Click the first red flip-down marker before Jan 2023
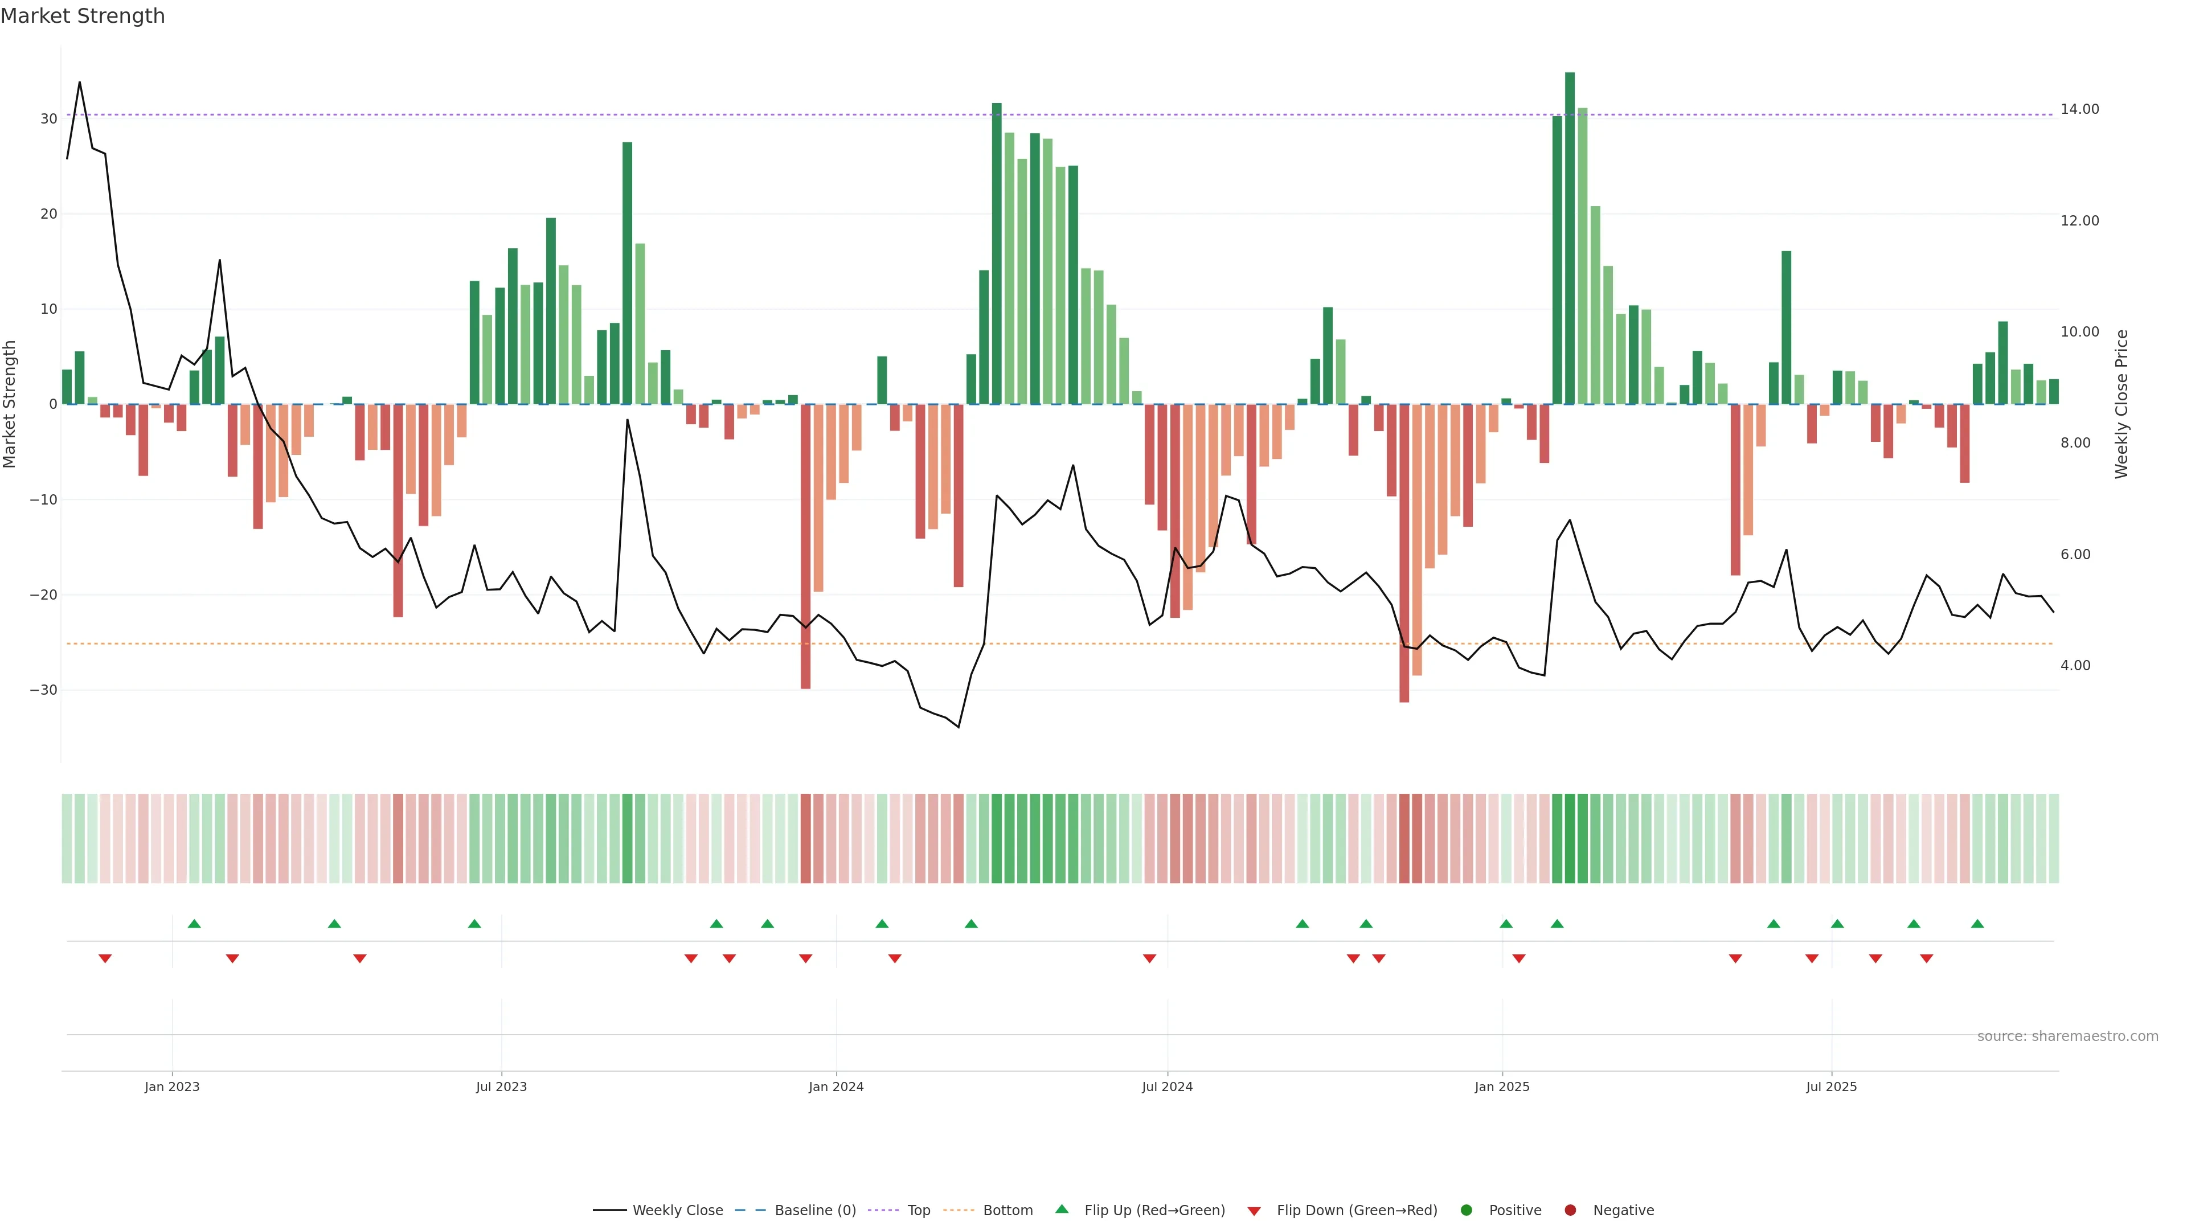2187x1230 pixels. [105, 958]
